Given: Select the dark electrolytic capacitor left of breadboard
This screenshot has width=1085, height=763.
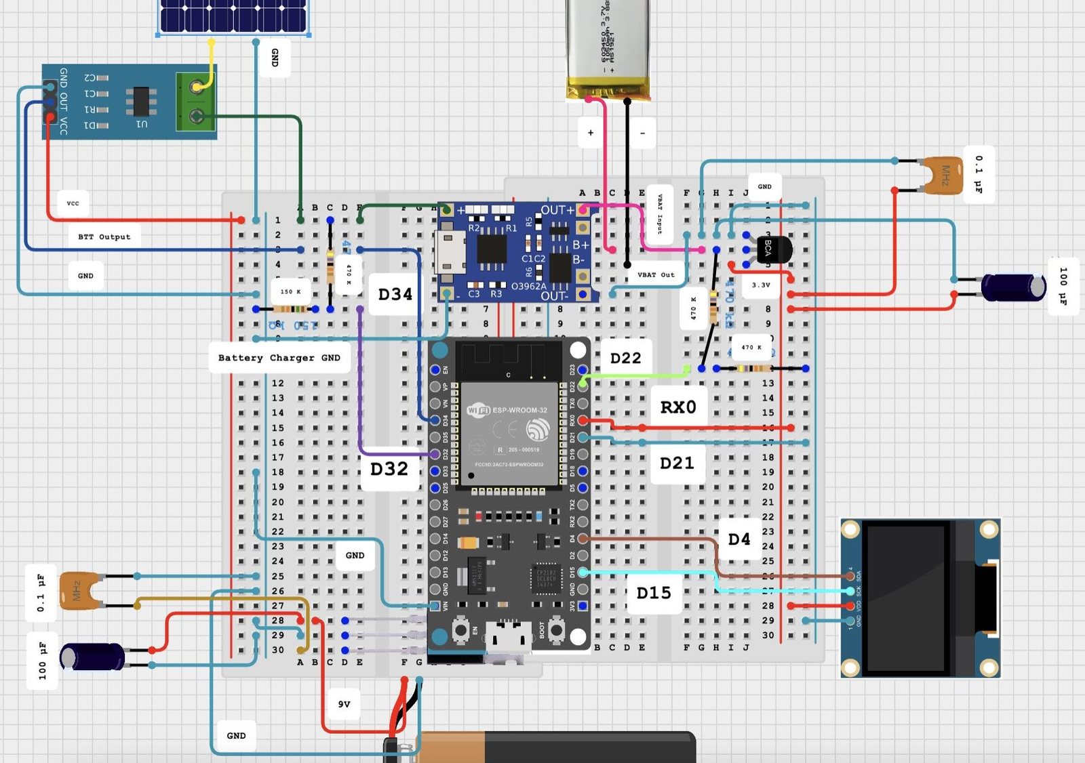Looking at the screenshot, I should 92,657.
